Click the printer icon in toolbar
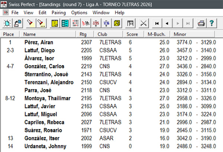 201,23
